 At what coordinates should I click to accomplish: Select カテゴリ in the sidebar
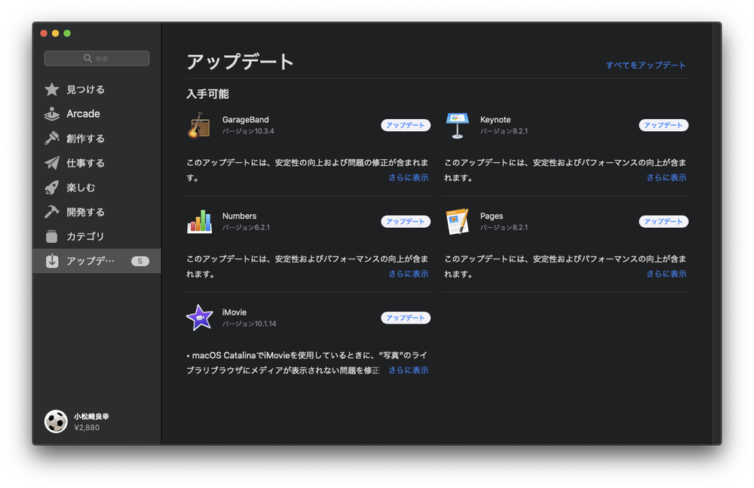click(x=97, y=236)
